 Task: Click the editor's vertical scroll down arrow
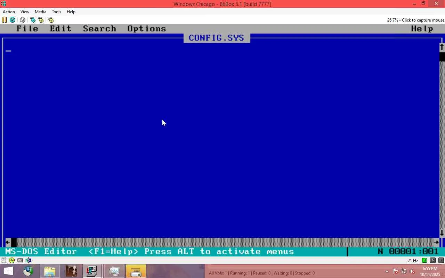pos(442,233)
